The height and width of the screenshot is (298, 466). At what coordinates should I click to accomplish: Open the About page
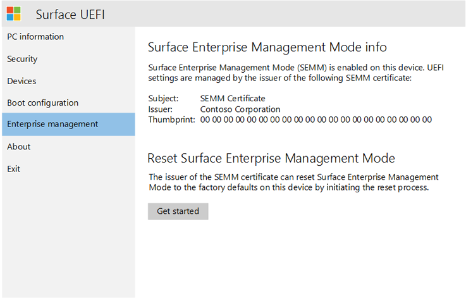click(x=18, y=146)
